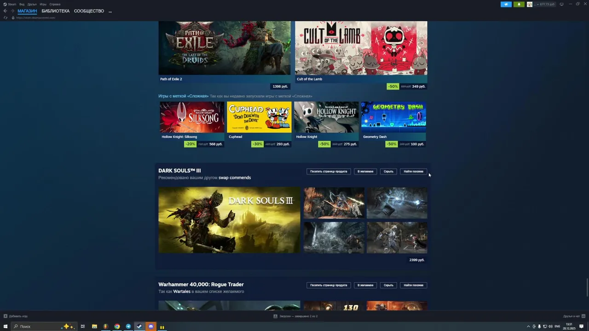Click the DARK SOULS III heading
589x331 pixels.
coord(179,171)
